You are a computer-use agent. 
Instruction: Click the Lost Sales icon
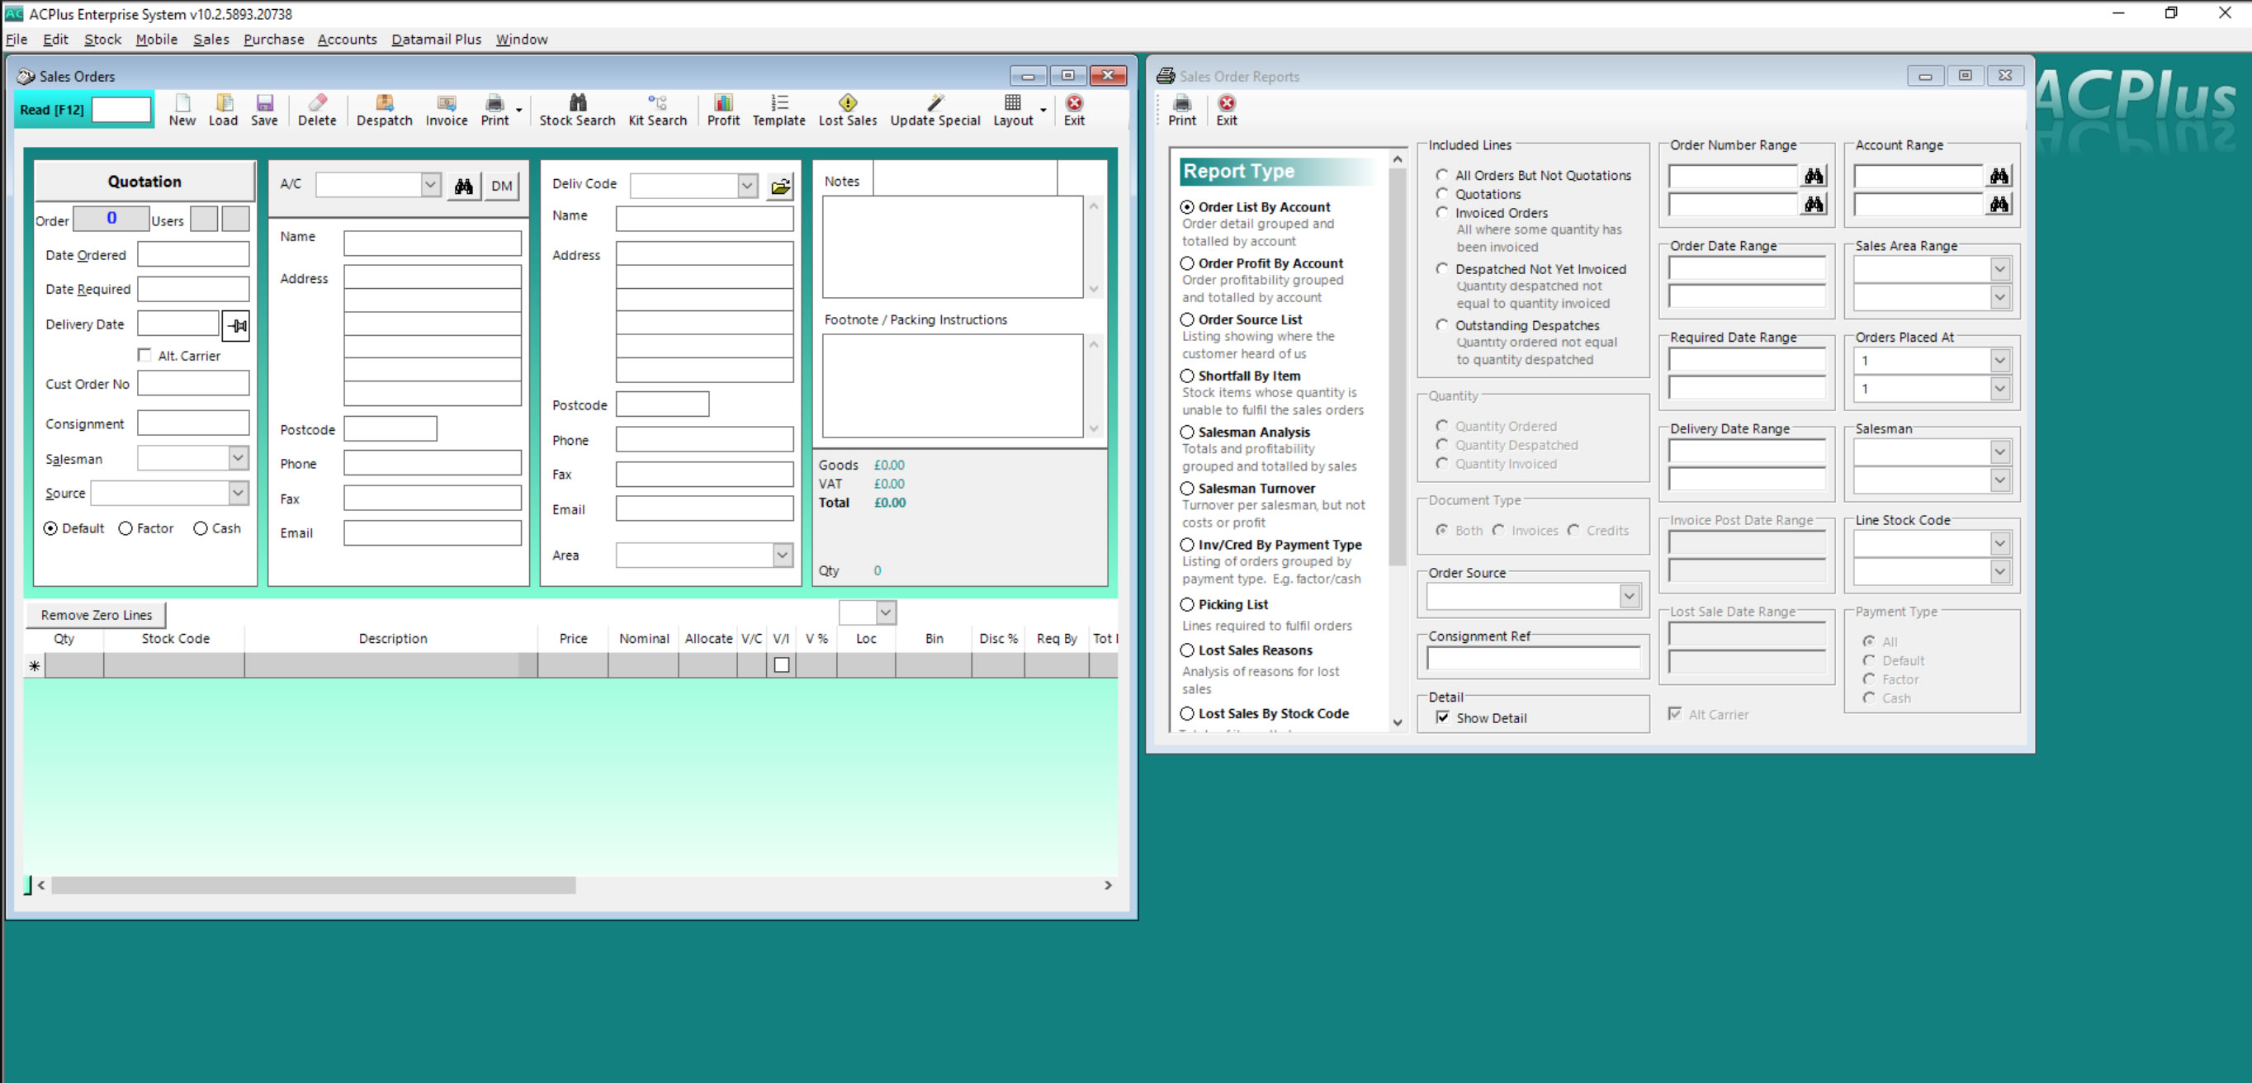847,110
